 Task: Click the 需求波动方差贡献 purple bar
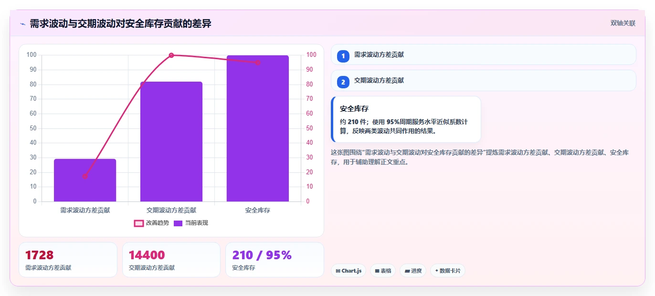tap(85, 180)
